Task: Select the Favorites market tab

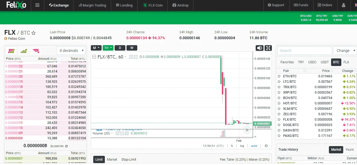Action: point(287,62)
